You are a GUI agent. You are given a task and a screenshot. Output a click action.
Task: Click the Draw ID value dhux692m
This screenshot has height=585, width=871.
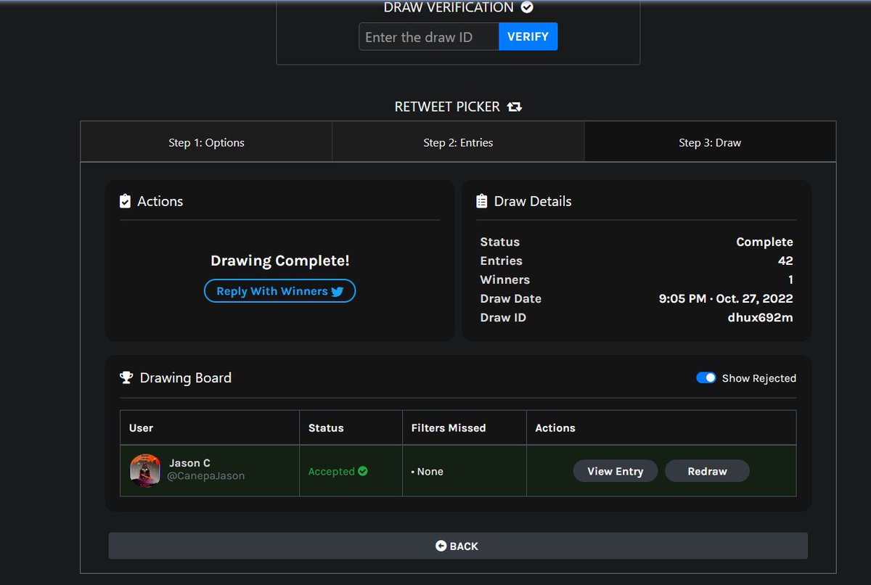pos(760,317)
